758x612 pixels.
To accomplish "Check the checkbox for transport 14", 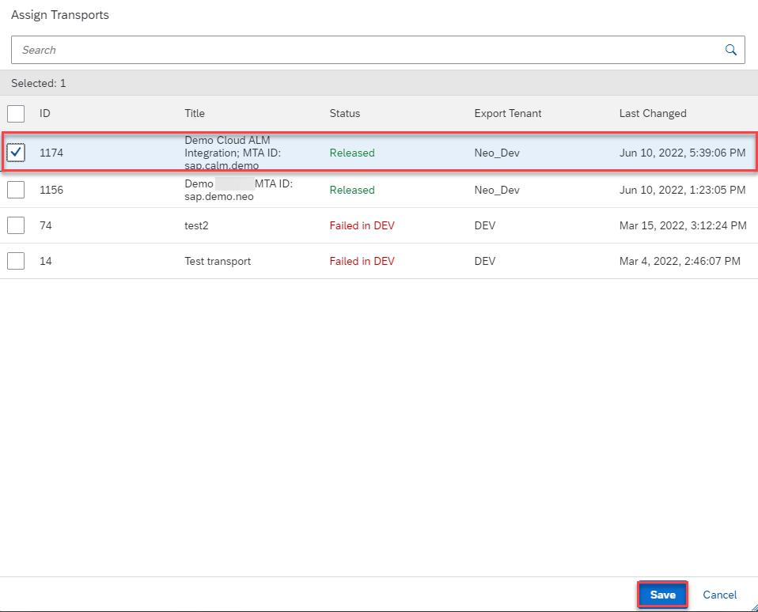I will [x=16, y=261].
